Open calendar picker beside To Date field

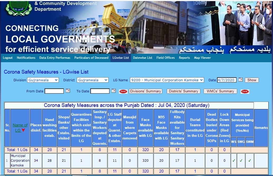113,91
